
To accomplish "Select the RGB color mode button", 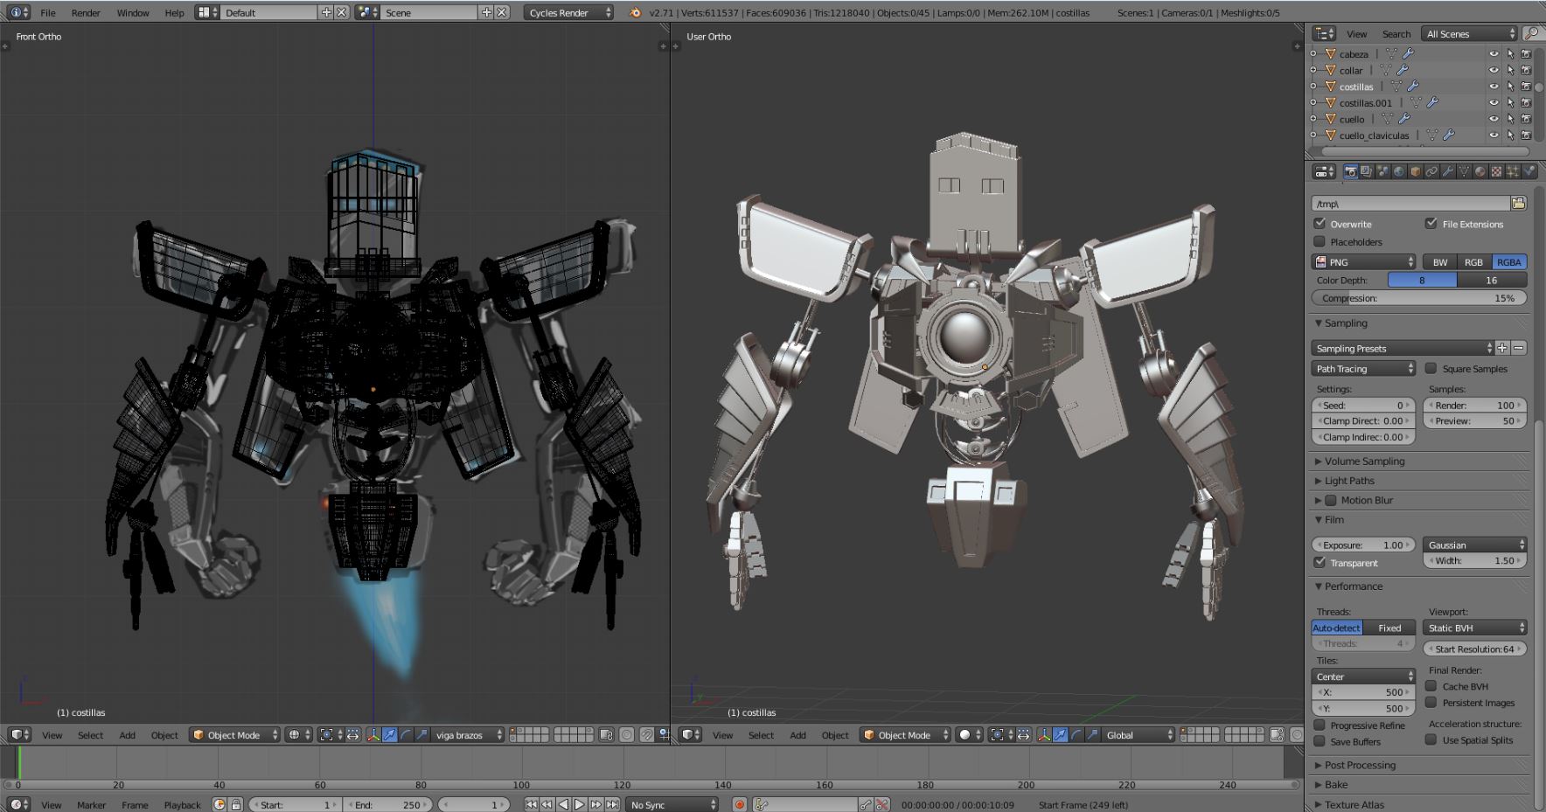I will click(x=1473, y=262).
